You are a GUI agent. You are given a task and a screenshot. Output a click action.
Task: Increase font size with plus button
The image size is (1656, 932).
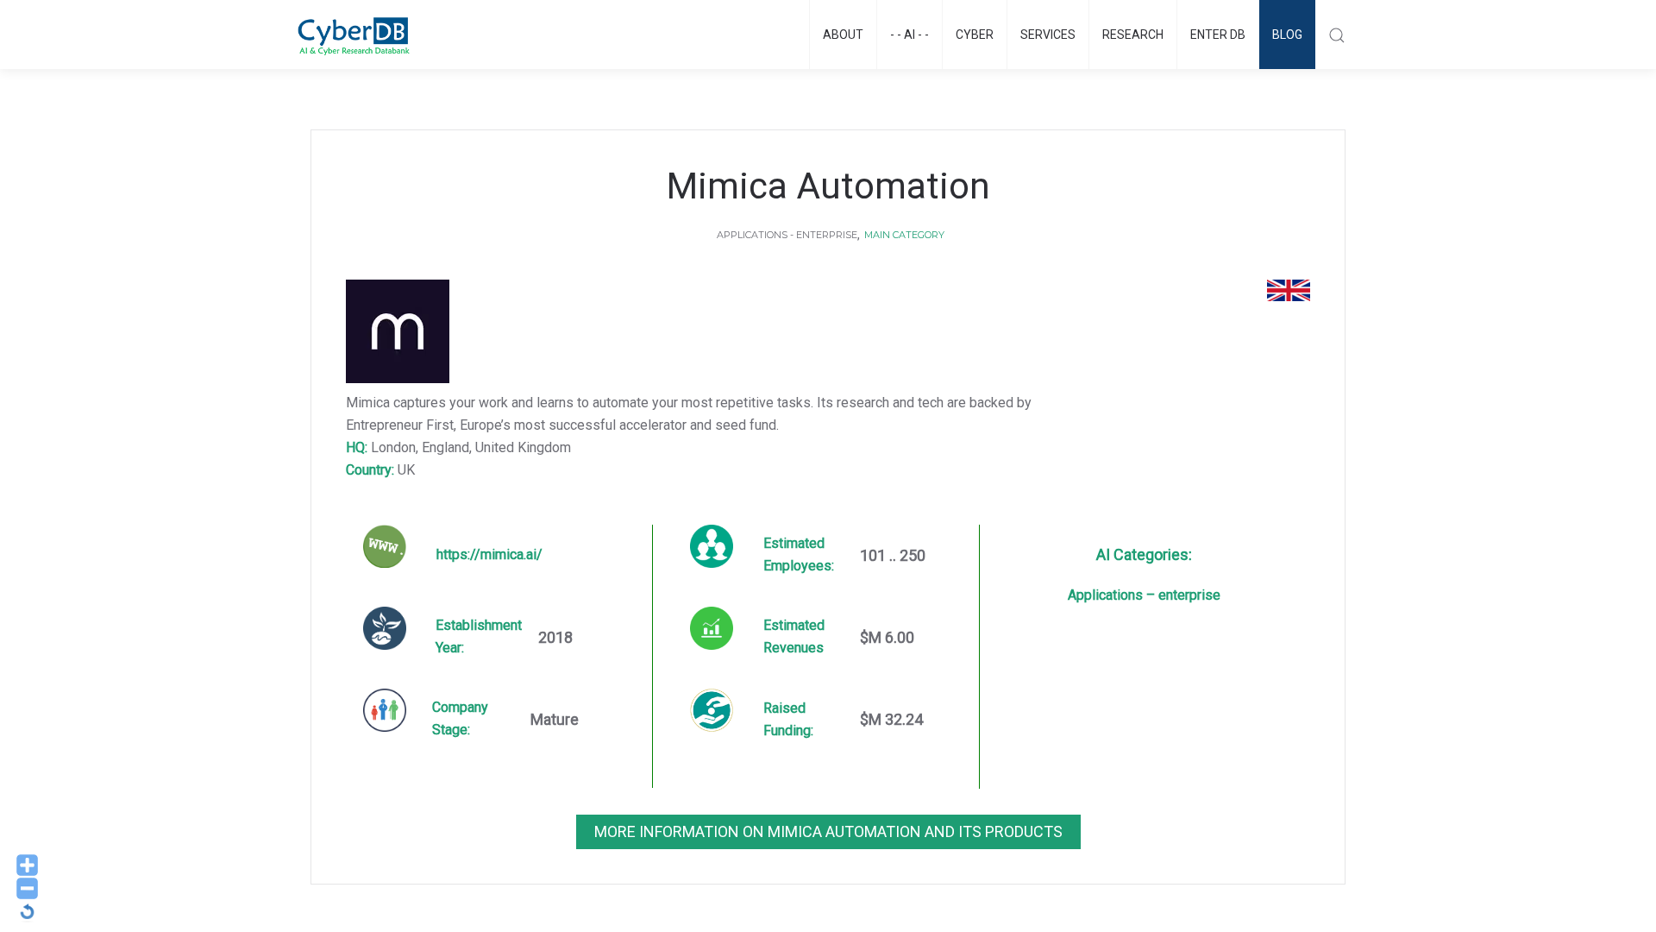27,865
